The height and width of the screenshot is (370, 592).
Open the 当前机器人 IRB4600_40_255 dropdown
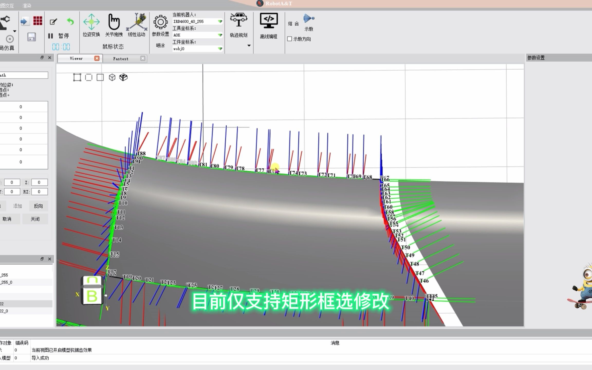(x=220, y=22)
